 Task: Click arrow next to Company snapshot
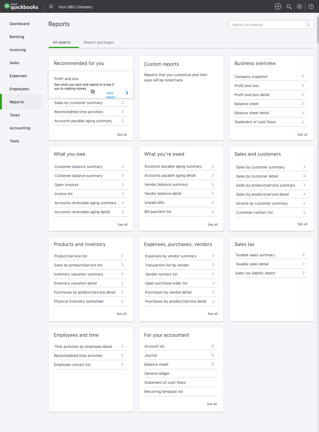(303, 76)
